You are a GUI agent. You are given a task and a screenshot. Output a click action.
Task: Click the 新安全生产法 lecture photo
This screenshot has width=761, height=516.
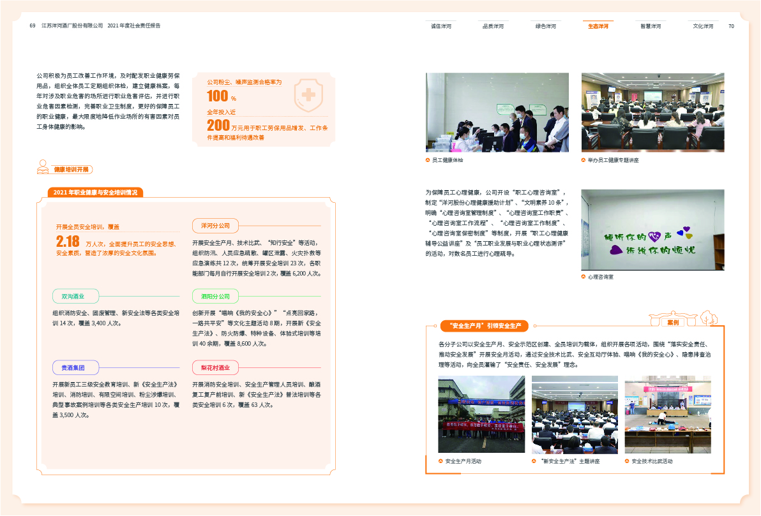point(575,415)
